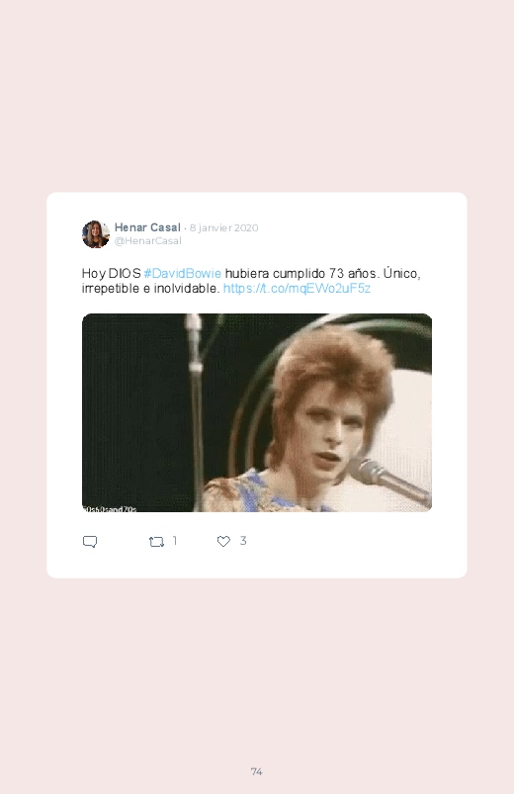Open the #DavidBowie hashtag
The width and height of the screenshot is (514, 794).
[x=182, y=274]
